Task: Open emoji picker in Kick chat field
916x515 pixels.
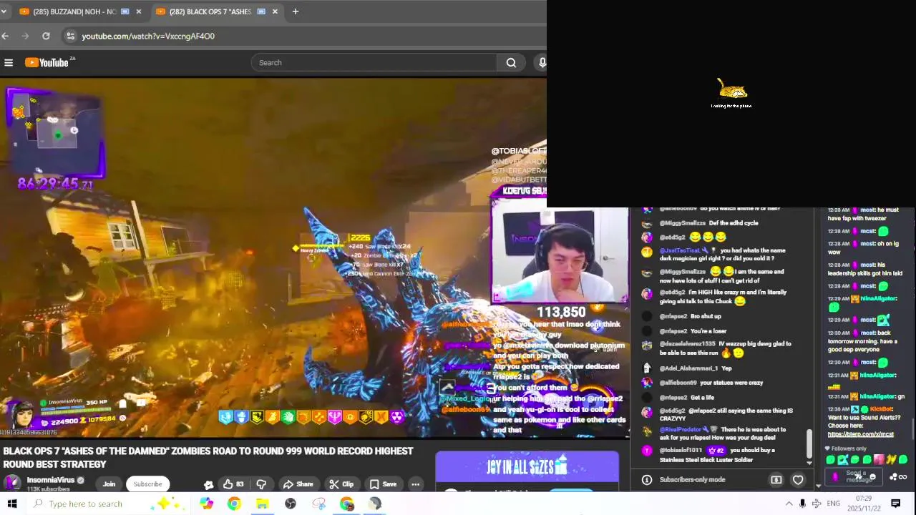Action: coord(872,477)
